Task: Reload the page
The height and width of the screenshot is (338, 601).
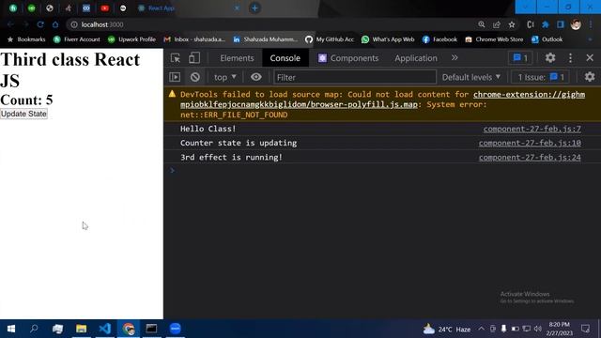Action: (x=40, y=24)
